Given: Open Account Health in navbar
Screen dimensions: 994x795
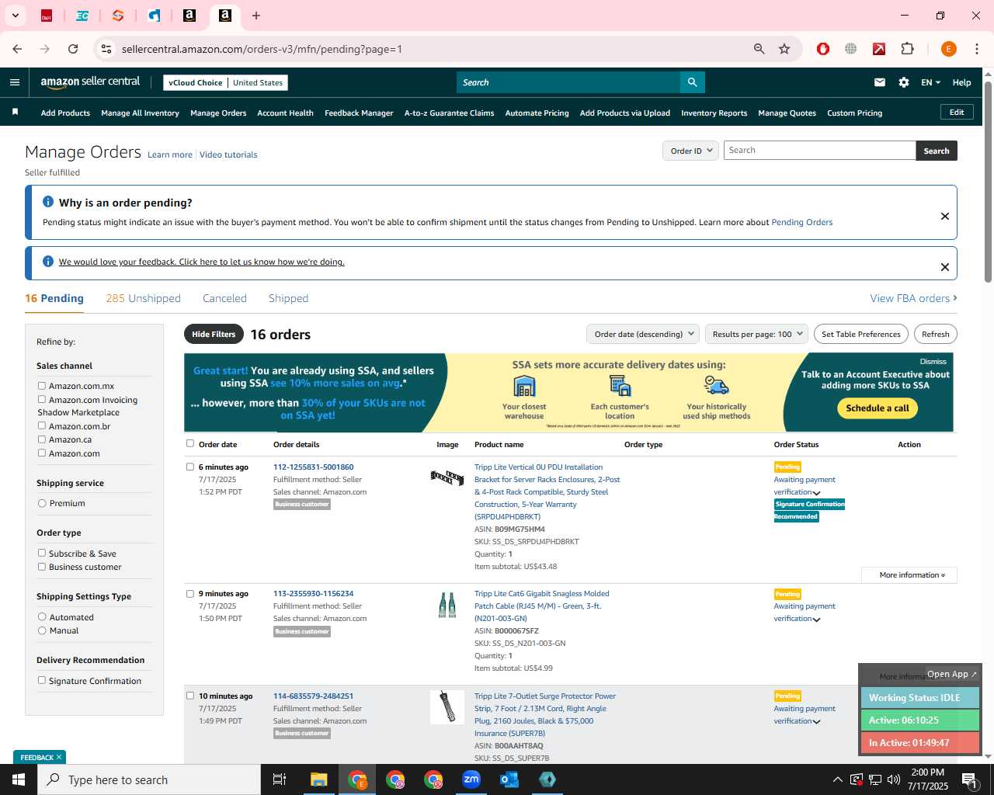Looking at the screenshot, I should [285, 113].
